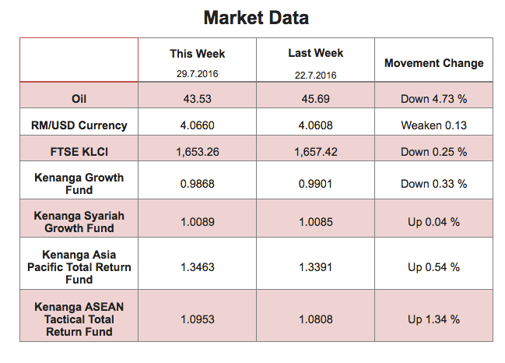Select the Movement Change header cell
The height and width of the screenshot is (363, 505).
click(434, 60)
